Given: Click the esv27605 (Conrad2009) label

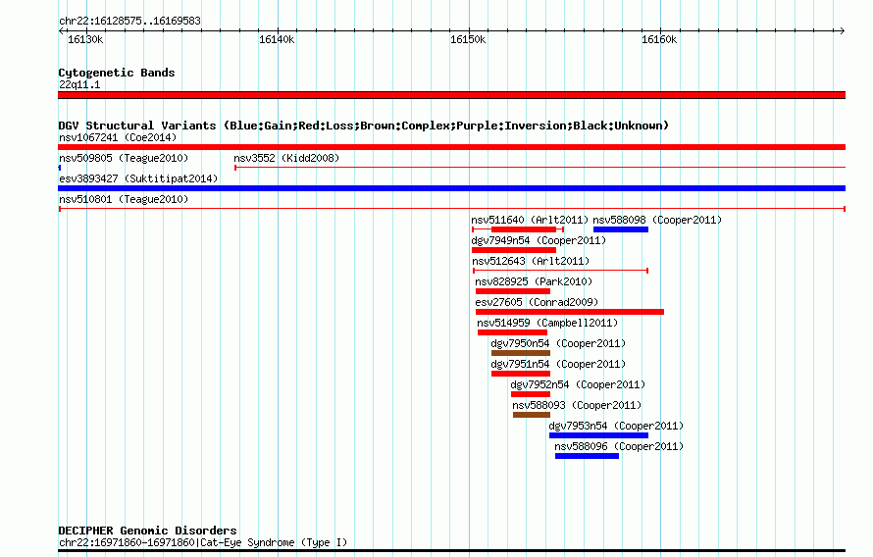Looking at the screenshot, I should point(537,302).
